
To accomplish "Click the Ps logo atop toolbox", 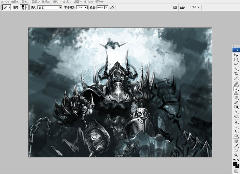I will pos(236,50).
